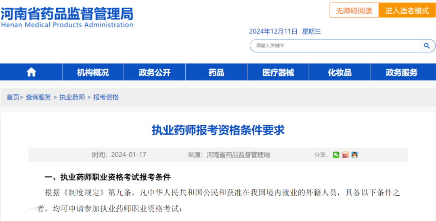Click heading 一、执业药师职业资格考试报考条件

(x=108, y=177)
